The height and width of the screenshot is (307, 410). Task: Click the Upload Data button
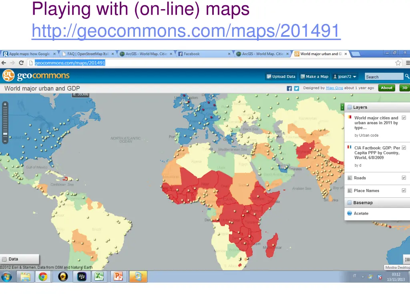pos(281,76)
